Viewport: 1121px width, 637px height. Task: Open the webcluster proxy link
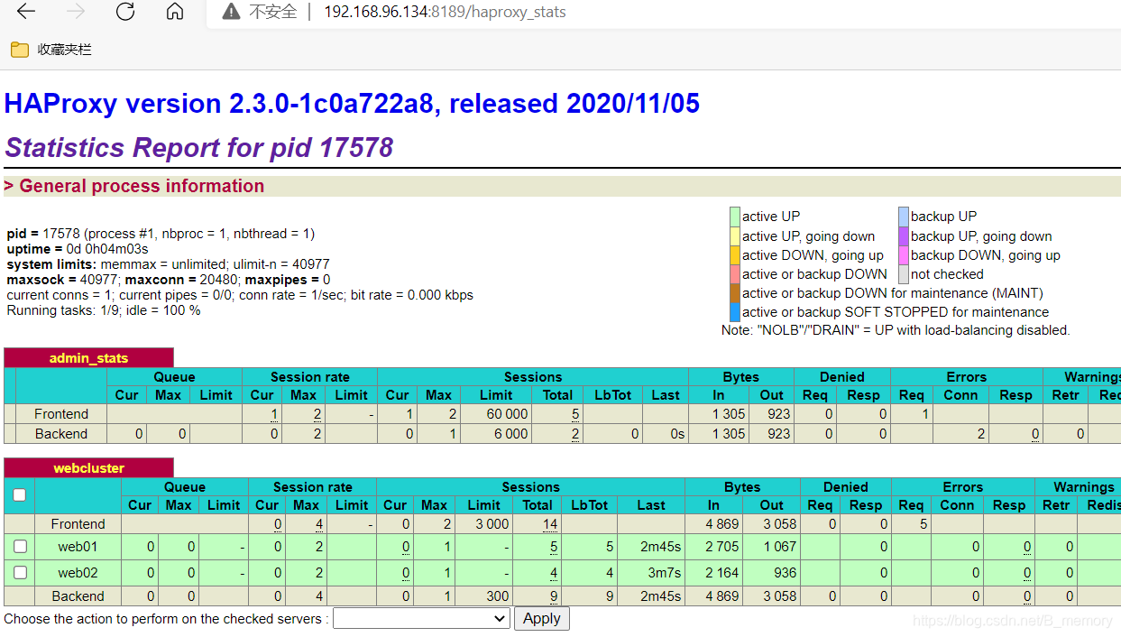pyautogui.click(x=88, y=468)
